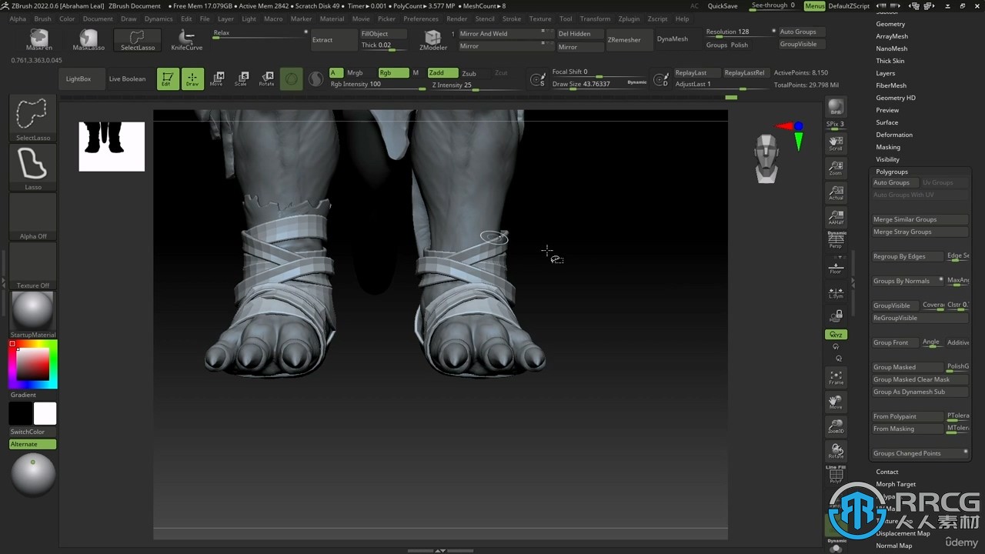
Task: Select the MaskLasso brush icon
Action: point(88,39)
